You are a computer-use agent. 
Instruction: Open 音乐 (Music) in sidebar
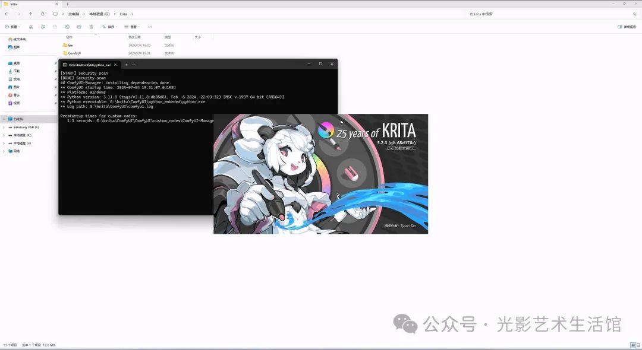click(14, 95)
